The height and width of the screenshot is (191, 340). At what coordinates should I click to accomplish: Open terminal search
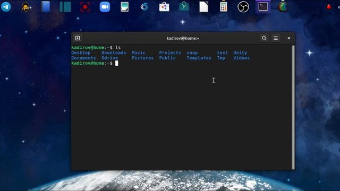pyautogui.click(x=264, y=38)
